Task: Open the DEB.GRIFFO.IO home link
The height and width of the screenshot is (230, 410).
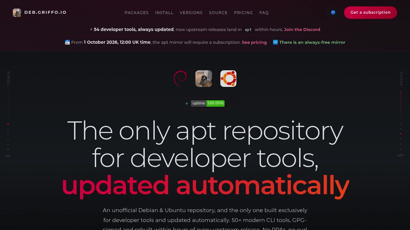Action: pyautogui.click(x=40, y=13)
